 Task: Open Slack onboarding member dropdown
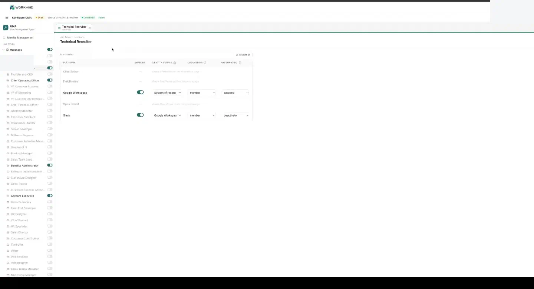tap(202, 115)
